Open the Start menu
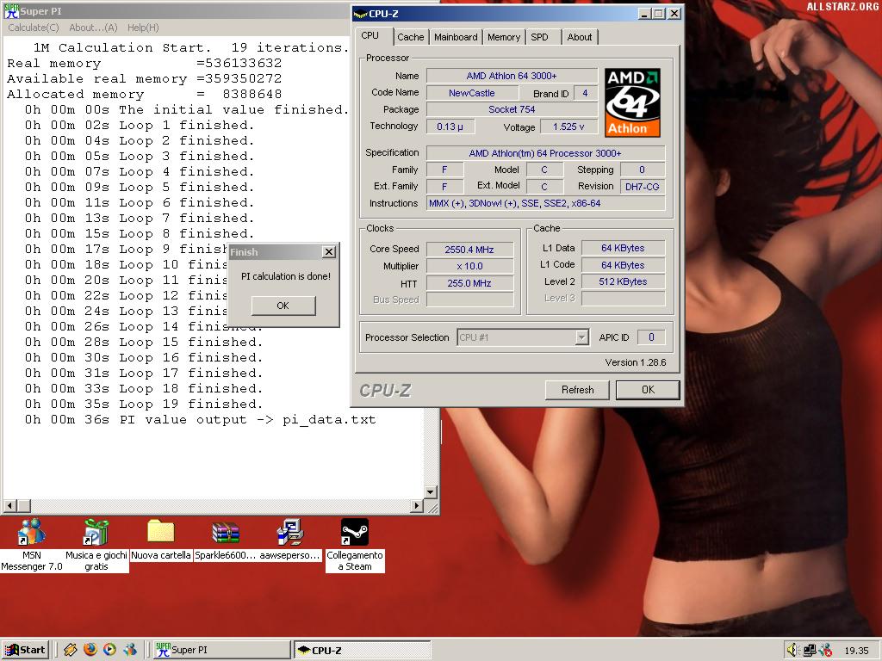Image resolution: width=882 pixels, height=661 pixels. 25,650
